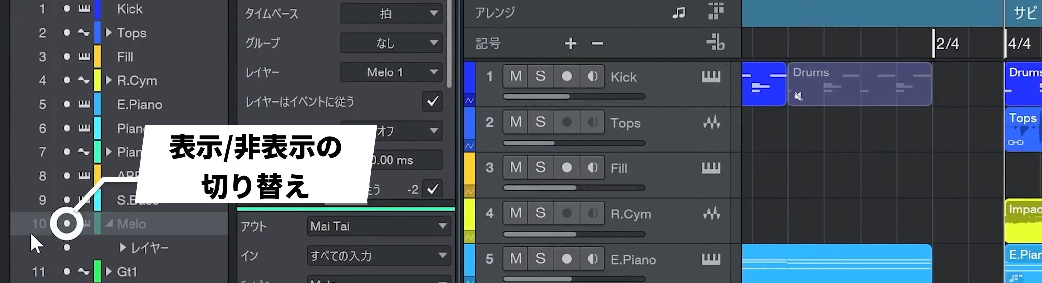Open the Melo 1 layer dropdown
This screenshot has height=283, width=1042.
(x=391, y=72)
